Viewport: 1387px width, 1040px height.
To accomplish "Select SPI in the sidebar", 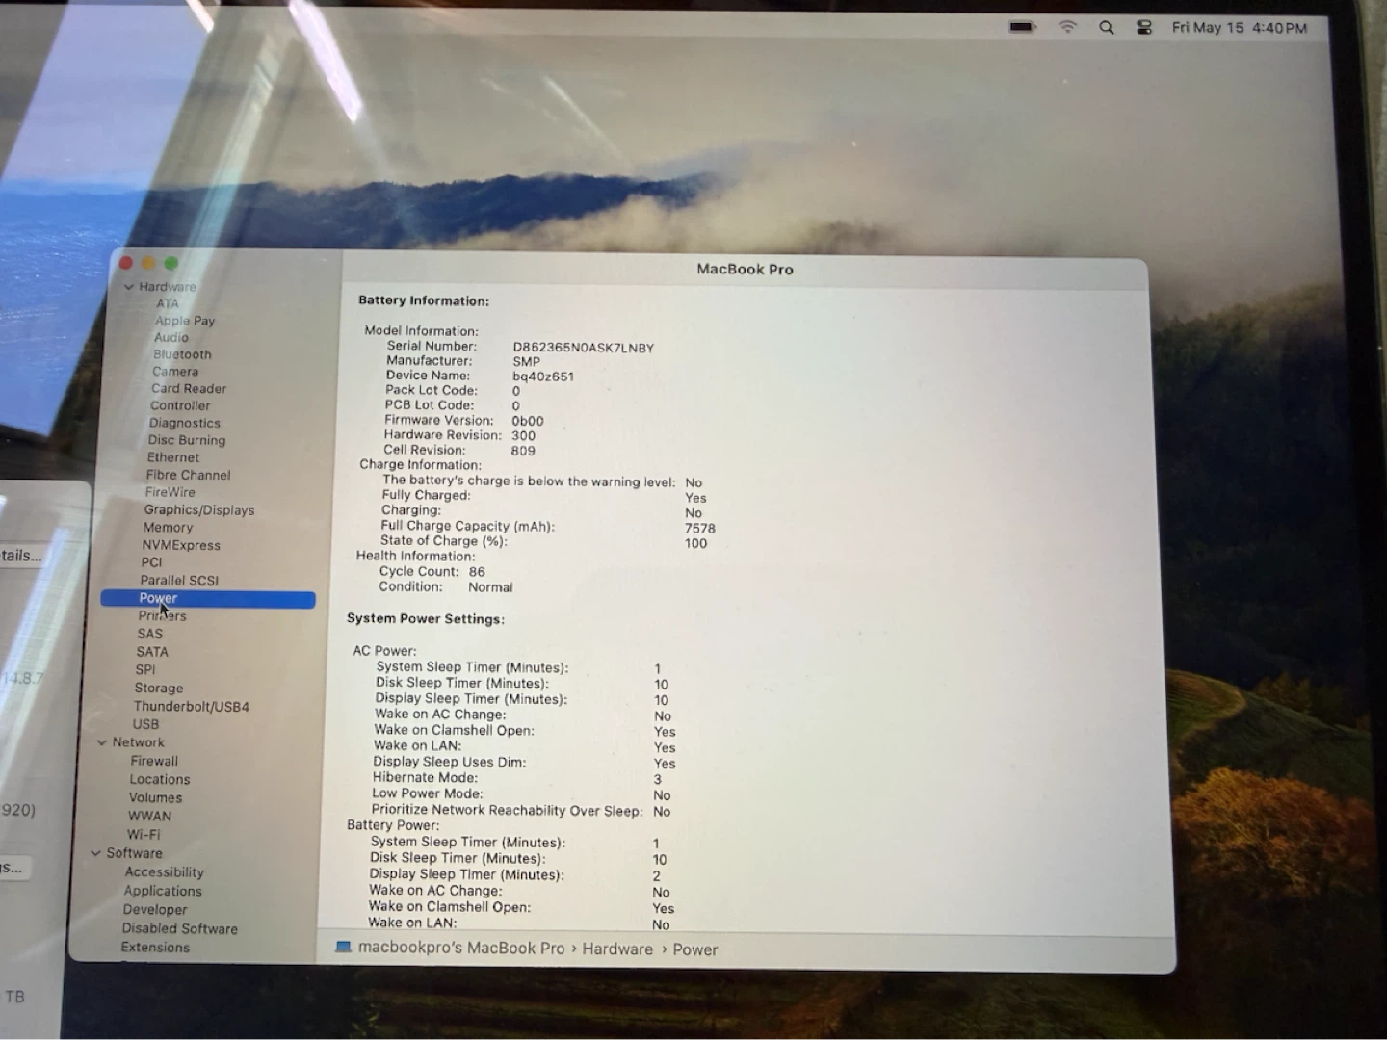I will pyautogui.click(x=145, y=670).
